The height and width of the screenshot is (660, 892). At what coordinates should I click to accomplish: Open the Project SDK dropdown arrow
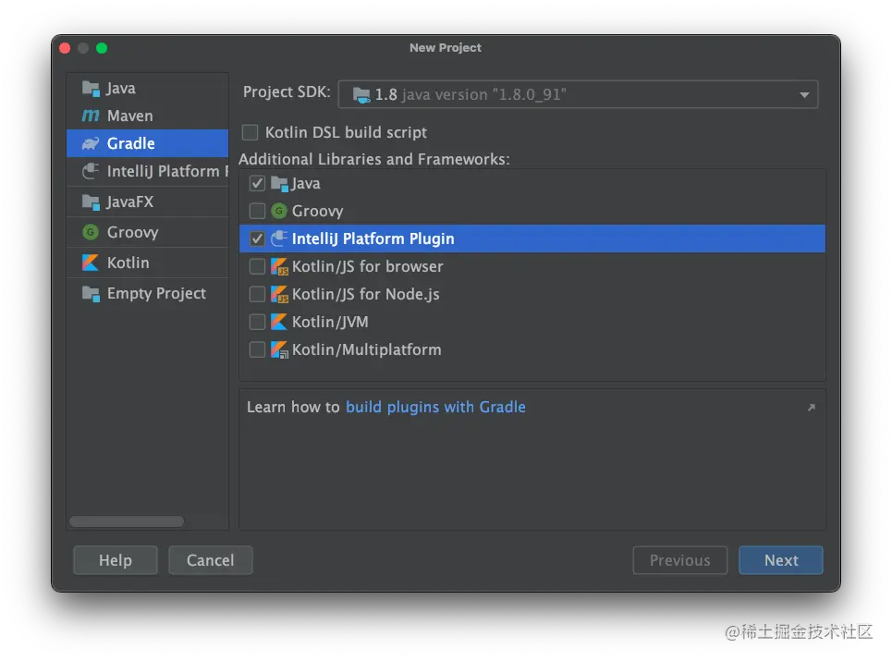pos(804,95)
